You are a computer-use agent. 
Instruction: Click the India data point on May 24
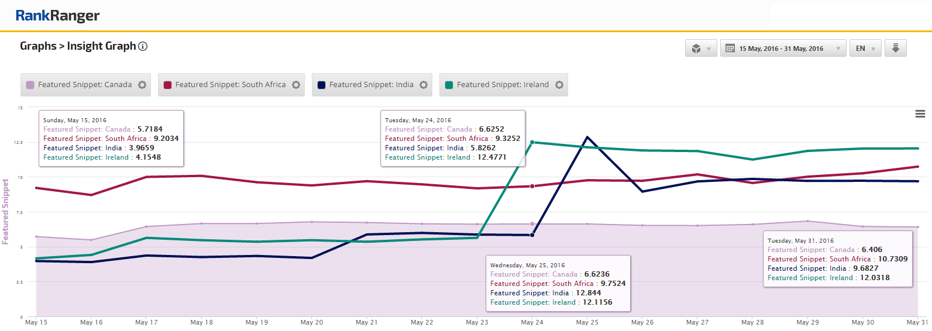tap(532, 235)
